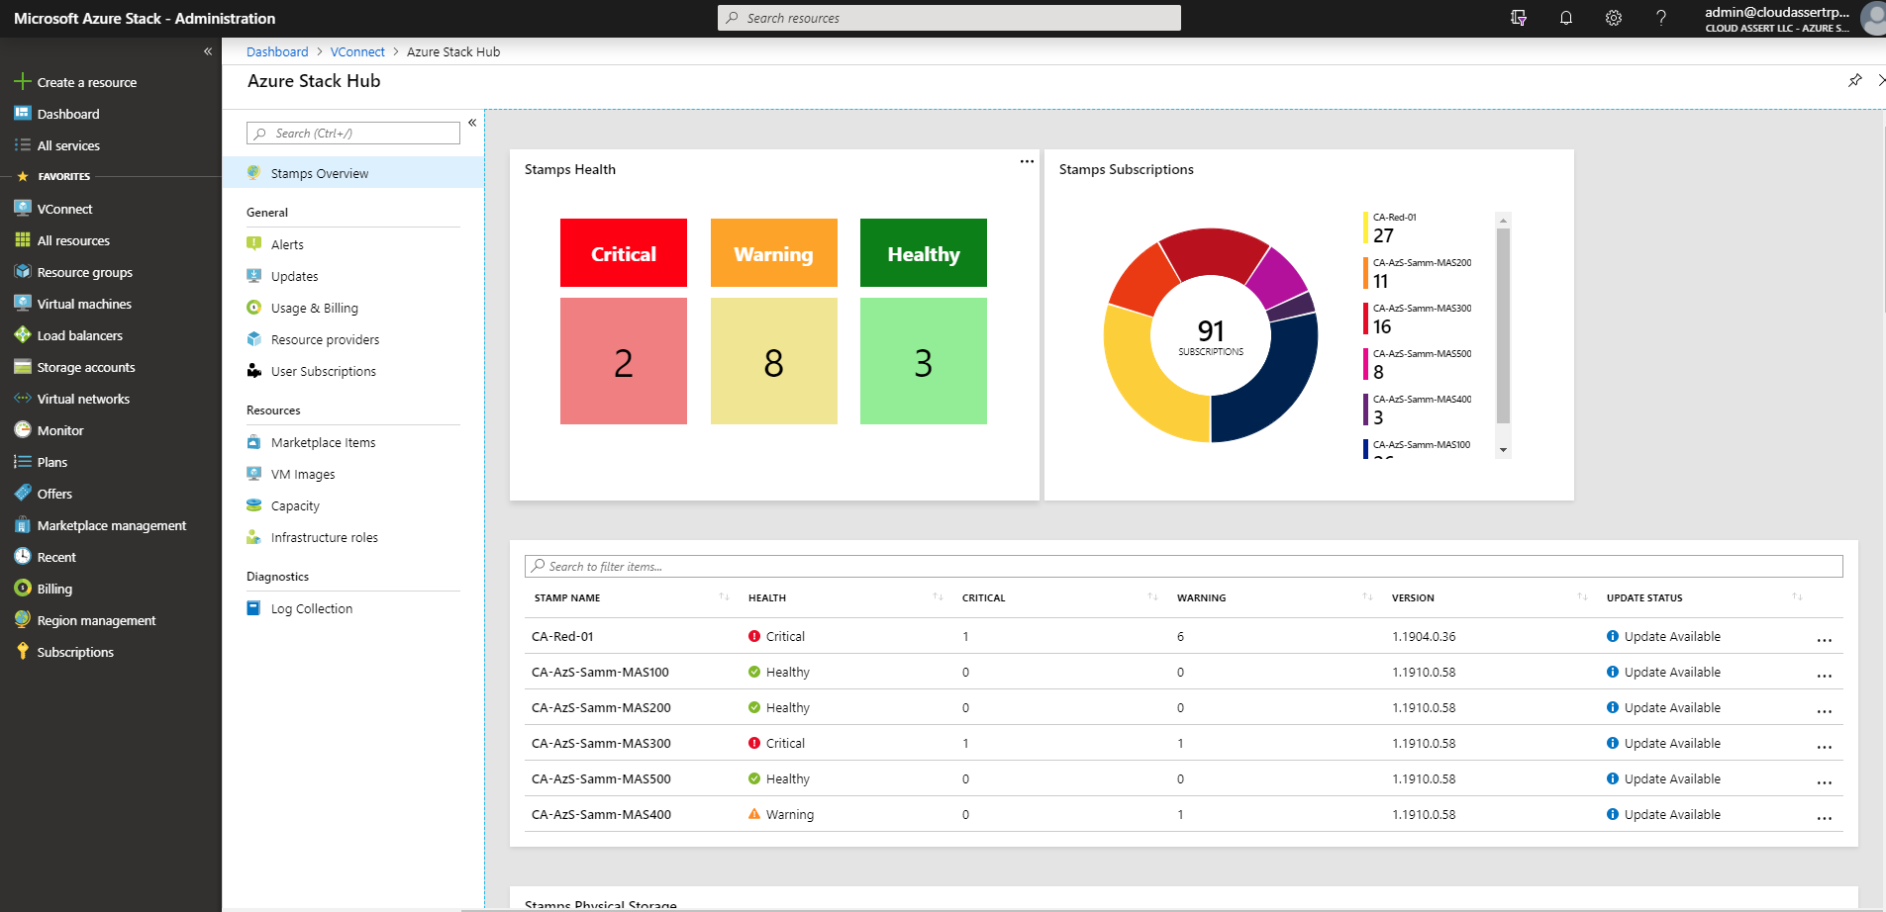Open Storage accounts in the sidebar
This screenshot has height=912, width=1886.
tap(86, 366)
